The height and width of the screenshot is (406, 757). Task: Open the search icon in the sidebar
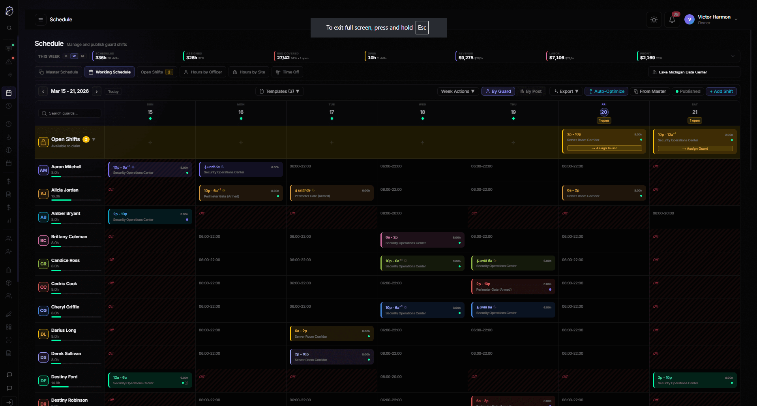[9, 28]
